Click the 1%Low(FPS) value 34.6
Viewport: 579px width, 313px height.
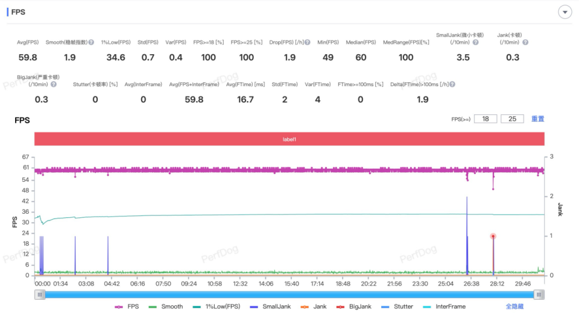pyautogui.click(x=116, y=58)
